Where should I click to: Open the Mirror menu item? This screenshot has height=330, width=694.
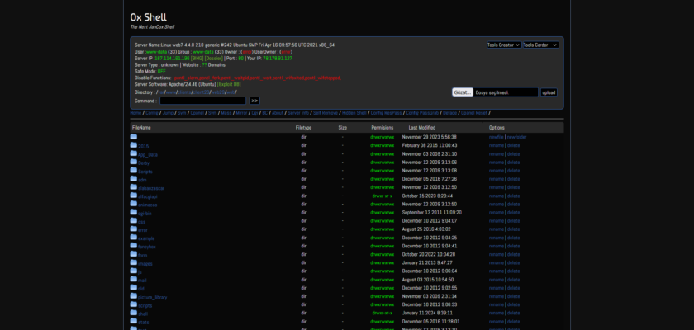click(241, 113)
